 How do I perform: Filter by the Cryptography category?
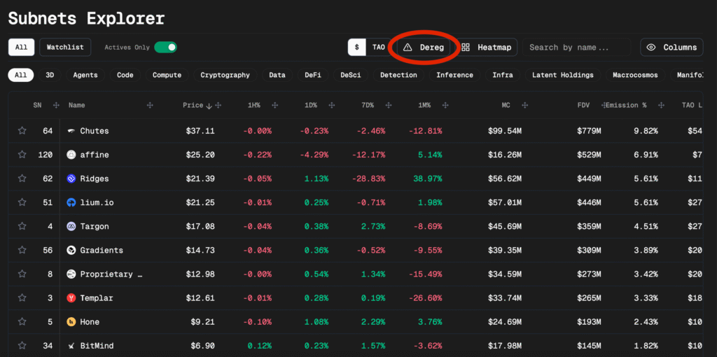click(225, 75)
